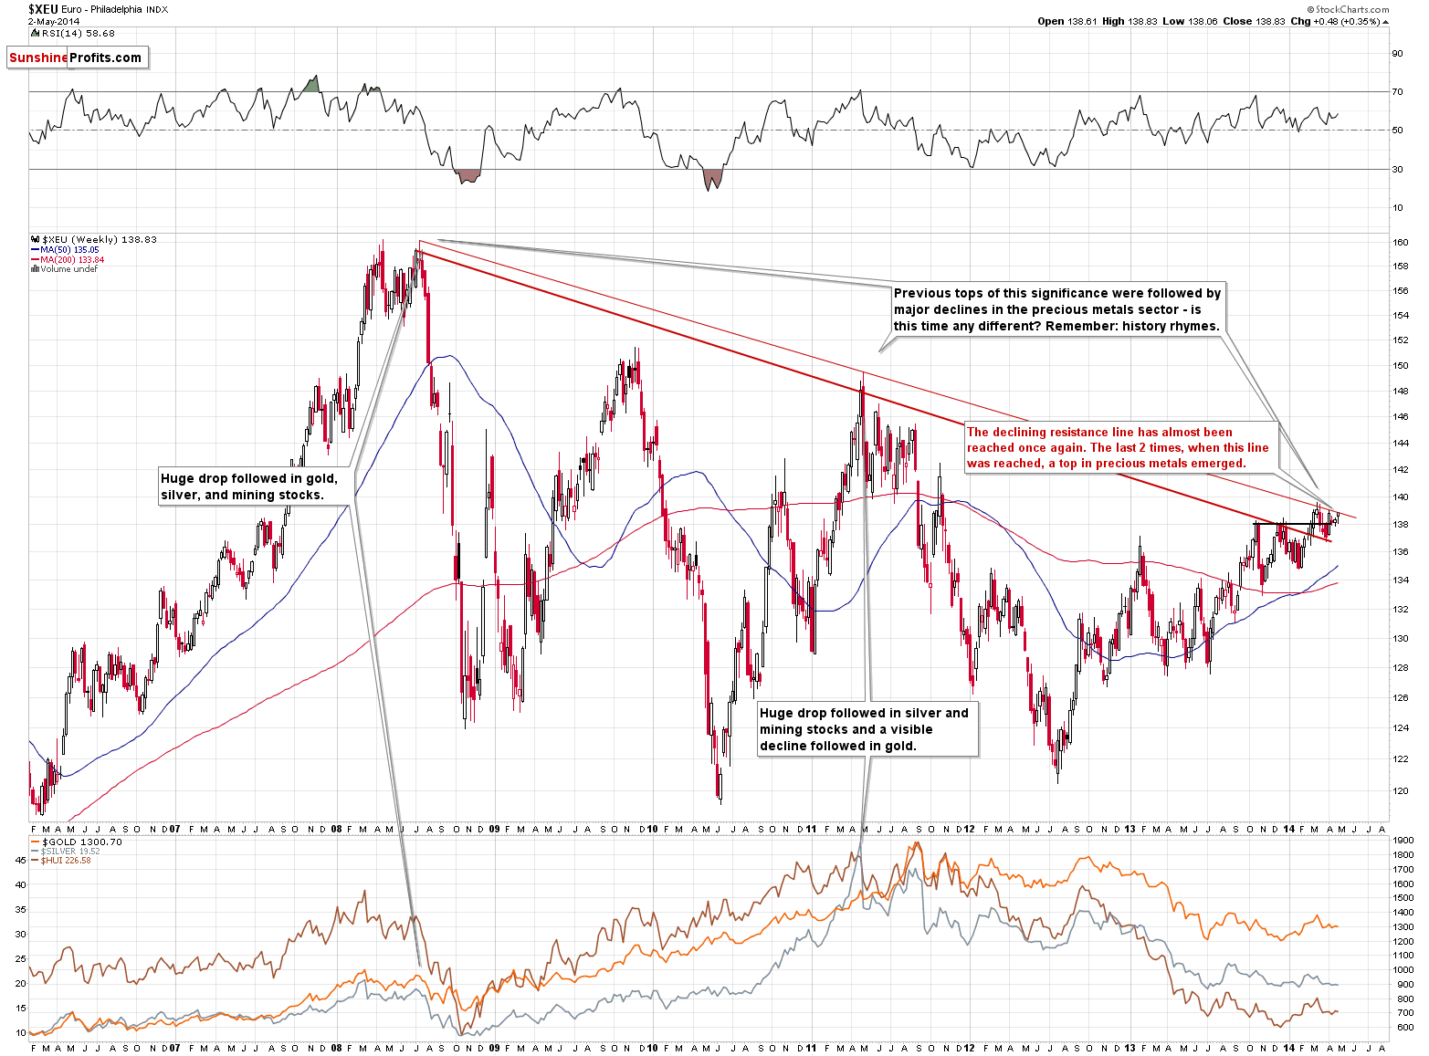This screenshot has height=1056, width=1429.
Task: Click the RSI 30 axis label
Action: tap(1397, 170)
